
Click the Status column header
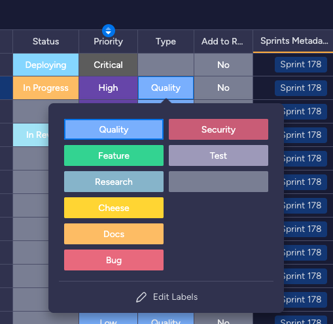46,41
